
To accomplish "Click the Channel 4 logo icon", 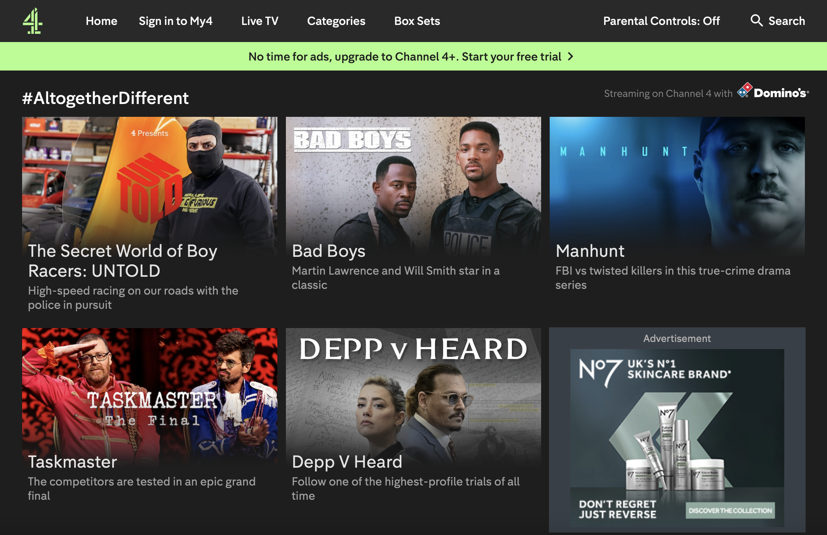I will coord(32,21).
